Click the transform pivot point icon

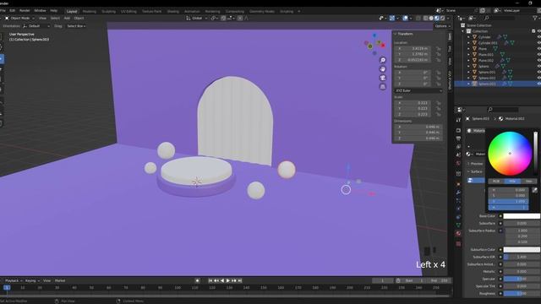tap(214, 18)
